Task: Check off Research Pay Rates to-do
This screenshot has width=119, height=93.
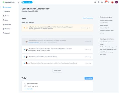Action: click(x=25, y=83)
